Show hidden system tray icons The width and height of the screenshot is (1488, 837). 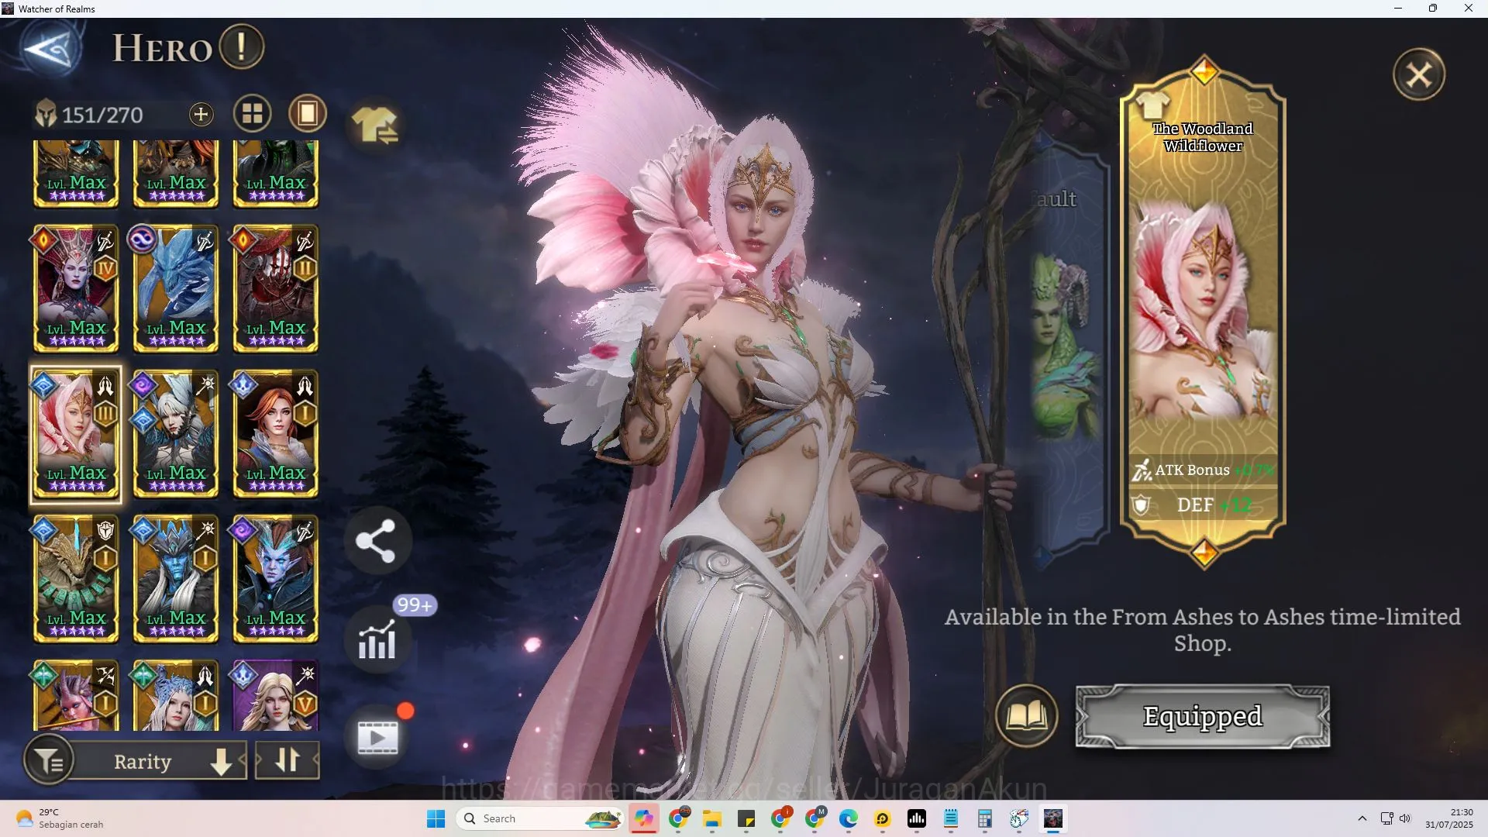click(x=1362, y=818)
